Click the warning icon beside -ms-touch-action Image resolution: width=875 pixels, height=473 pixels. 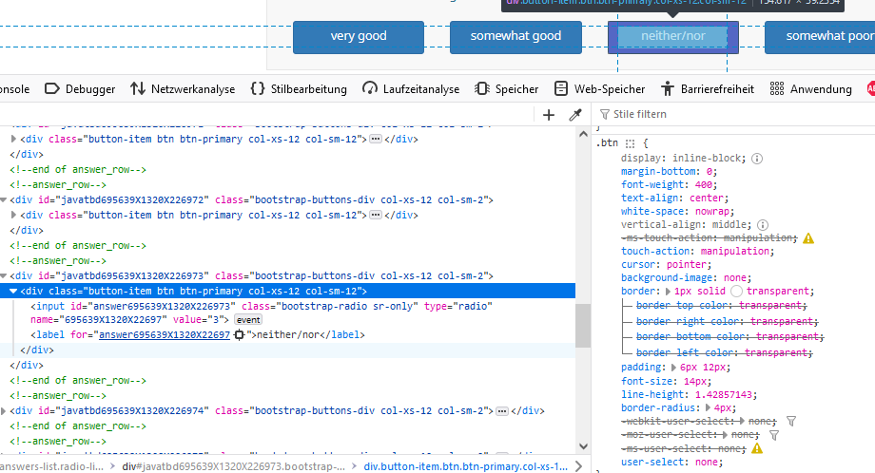(x=808, y=238)
